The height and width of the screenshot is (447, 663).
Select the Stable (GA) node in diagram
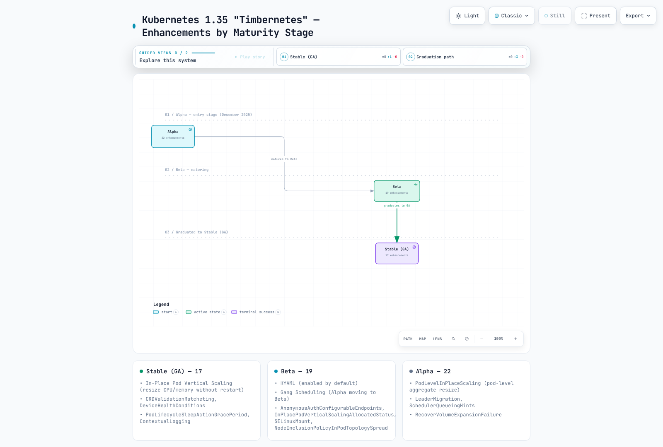pos(397,253)
